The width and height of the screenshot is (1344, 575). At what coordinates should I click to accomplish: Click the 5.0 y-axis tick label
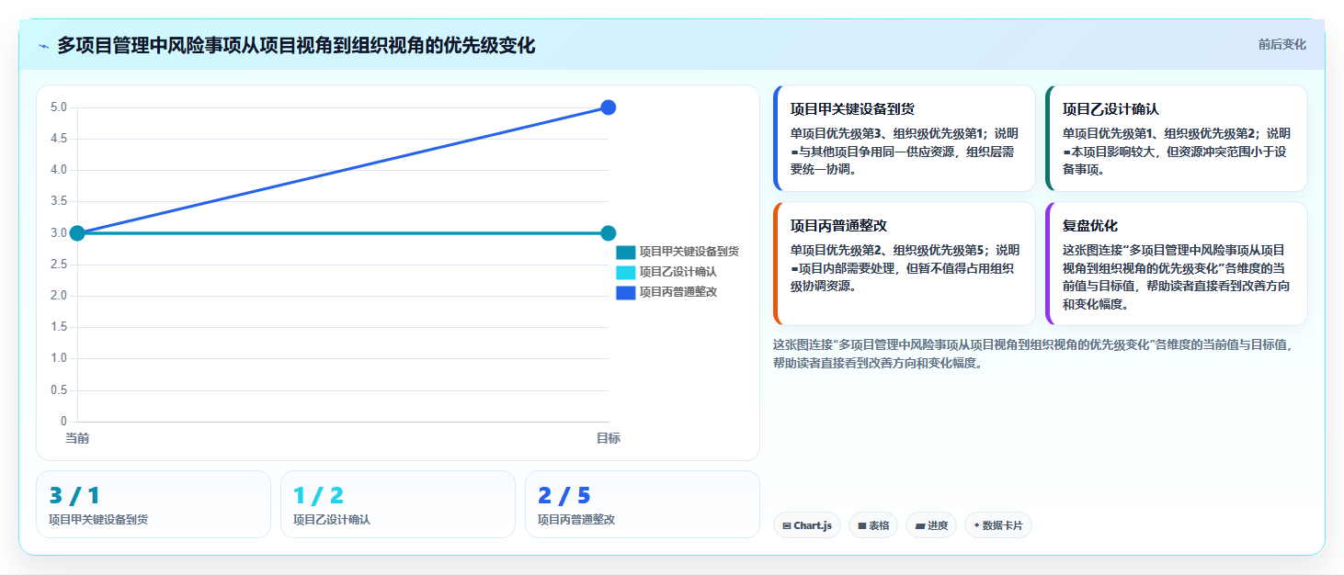tap(59, 107)
